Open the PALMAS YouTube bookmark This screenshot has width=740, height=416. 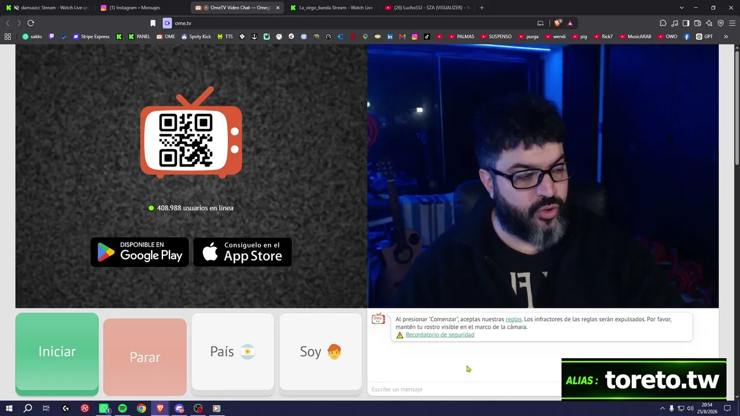[461, 36]
